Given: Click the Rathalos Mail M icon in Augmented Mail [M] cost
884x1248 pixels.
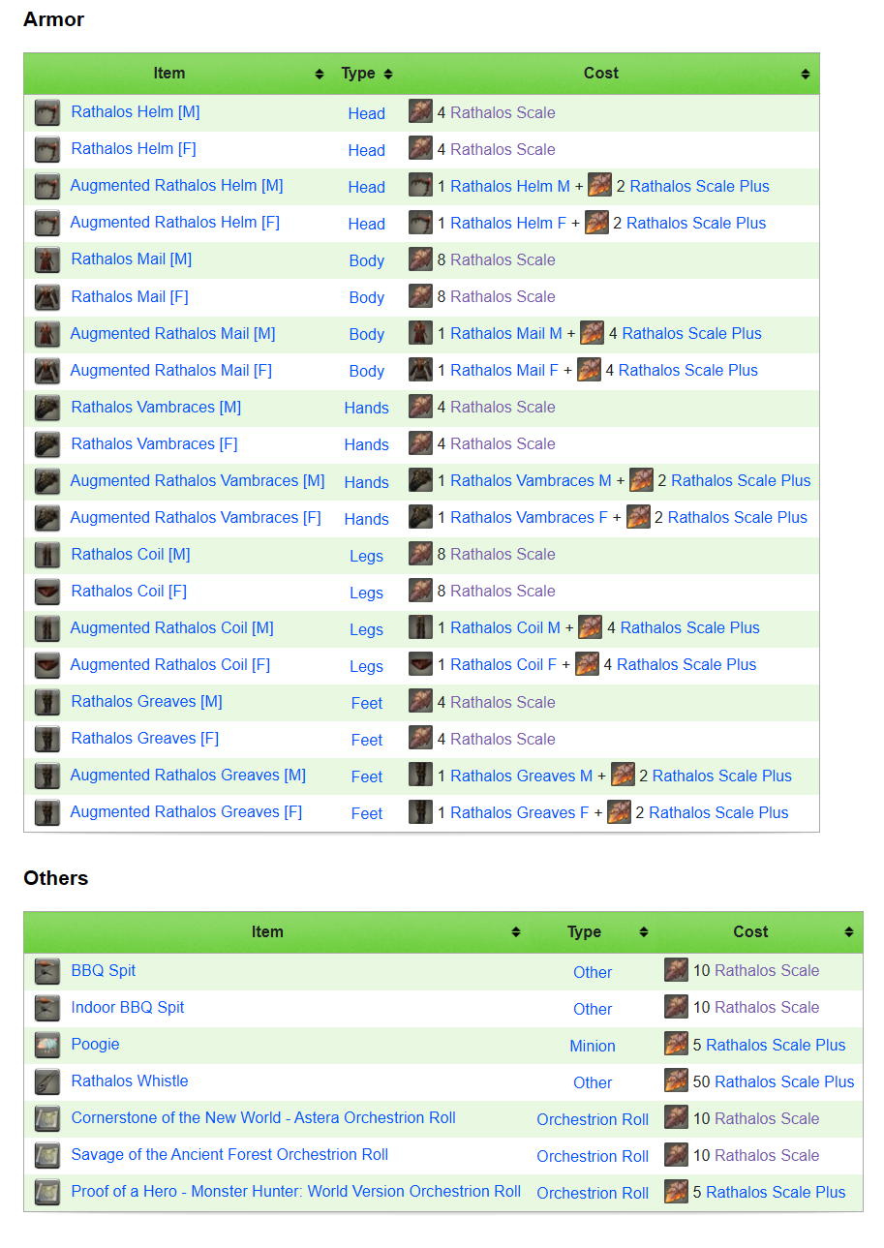Looking at the screenshot, I should (420, 332).
